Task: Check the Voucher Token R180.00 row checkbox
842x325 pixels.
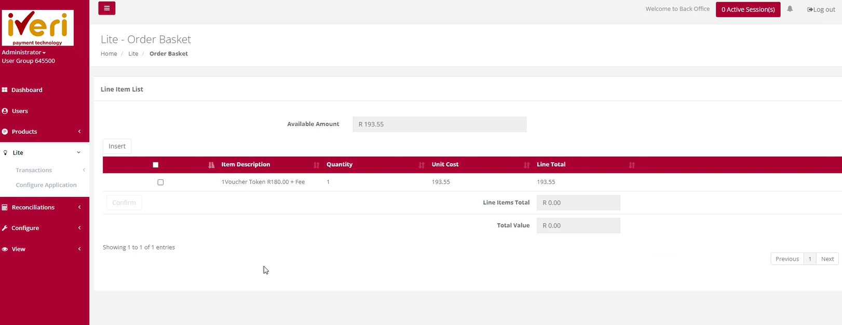Action: point(160,182)
